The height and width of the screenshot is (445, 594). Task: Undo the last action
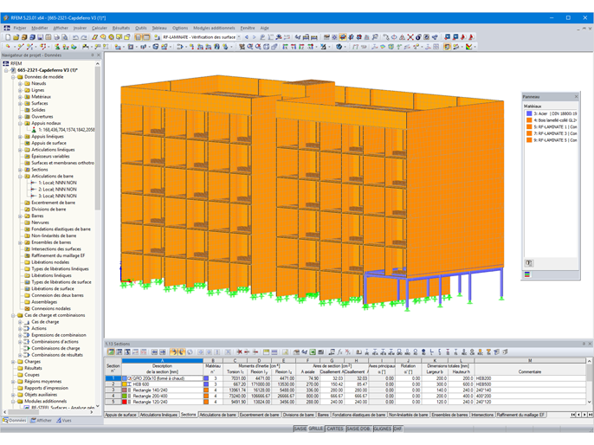[75, 37]
